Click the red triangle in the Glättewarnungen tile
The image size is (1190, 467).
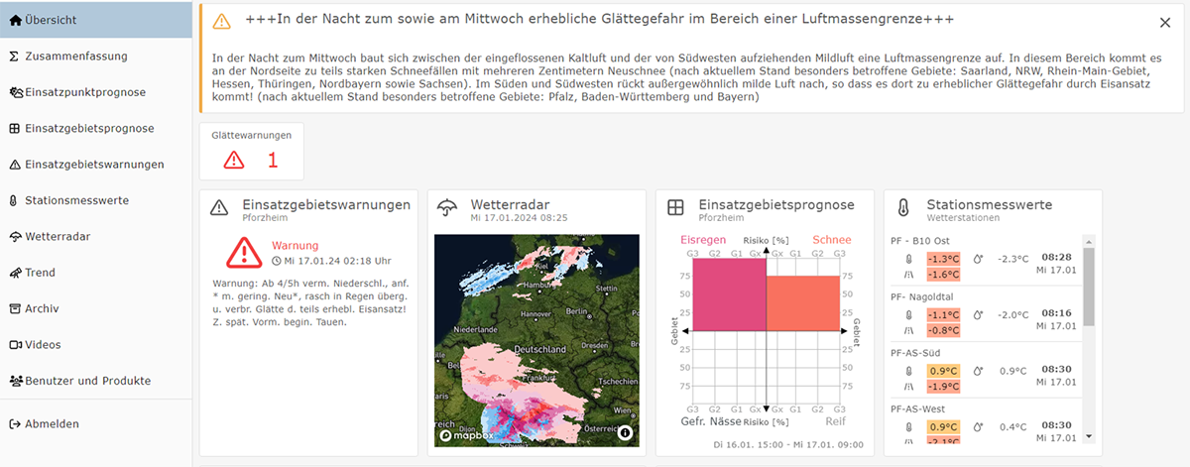233,160
